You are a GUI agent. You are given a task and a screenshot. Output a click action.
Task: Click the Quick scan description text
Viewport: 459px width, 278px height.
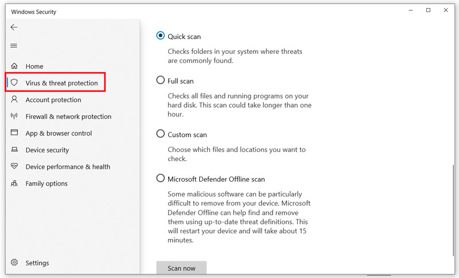pyautogui.click(x=235, y=56)
